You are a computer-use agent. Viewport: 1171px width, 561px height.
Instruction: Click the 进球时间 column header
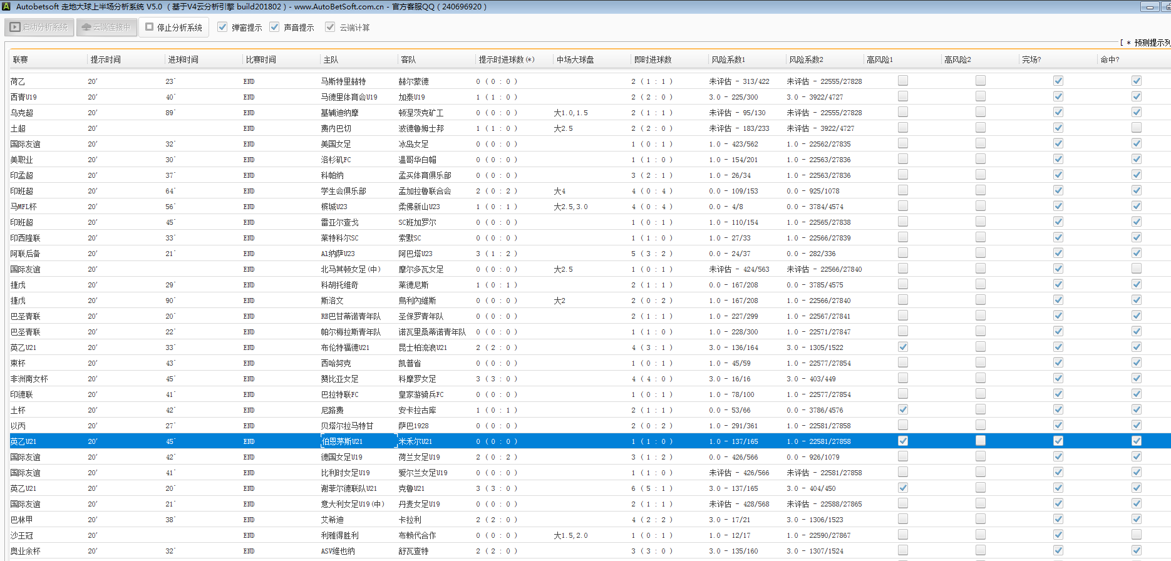183,59
